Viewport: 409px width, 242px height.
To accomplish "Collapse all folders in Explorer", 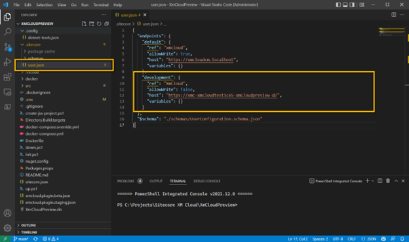I will coord(106,24).
